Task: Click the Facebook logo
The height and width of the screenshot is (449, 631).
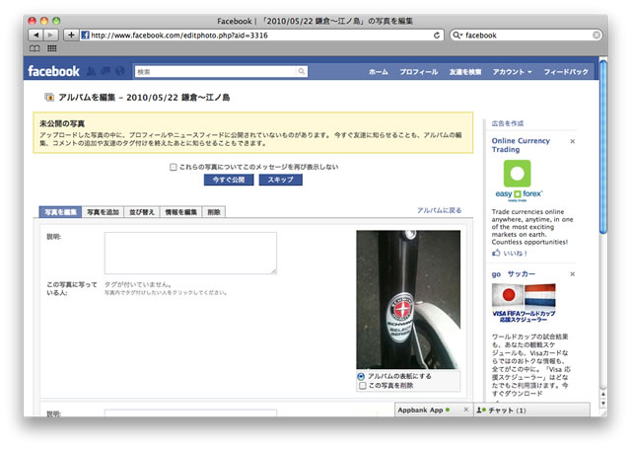Action: pyautogui.click(x=53, y=71)
